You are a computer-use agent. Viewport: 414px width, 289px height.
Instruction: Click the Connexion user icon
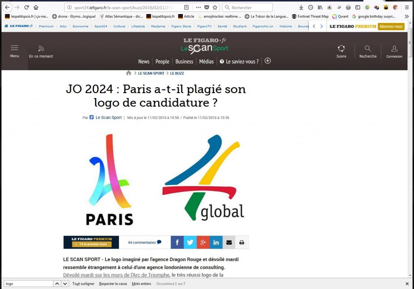pos(394,49)
